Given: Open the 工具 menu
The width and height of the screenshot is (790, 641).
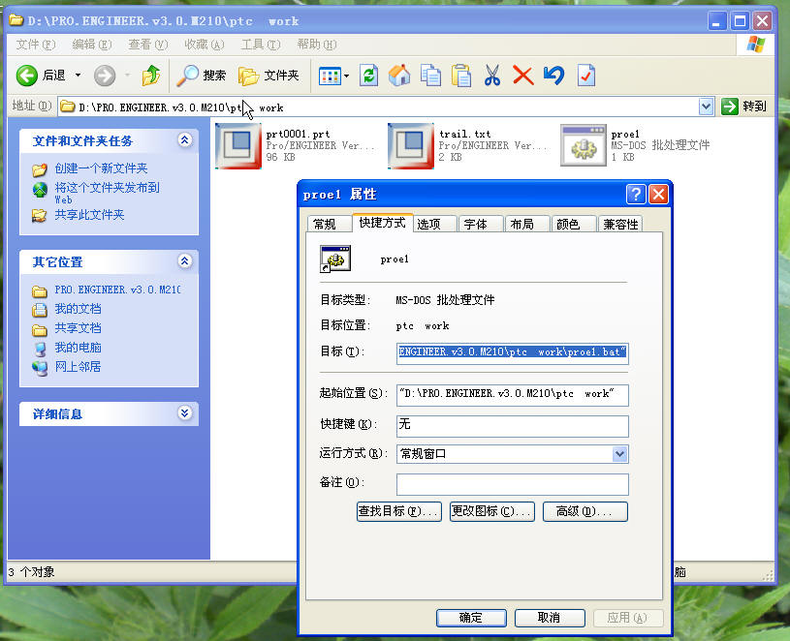Looking at the screenshot, I should 261,45.
